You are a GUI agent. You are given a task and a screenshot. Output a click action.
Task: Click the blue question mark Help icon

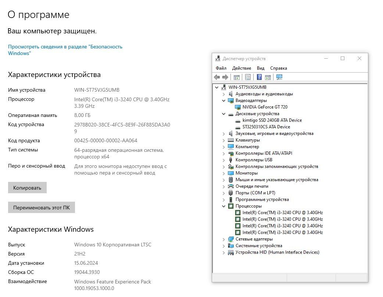tap(259, 77)
